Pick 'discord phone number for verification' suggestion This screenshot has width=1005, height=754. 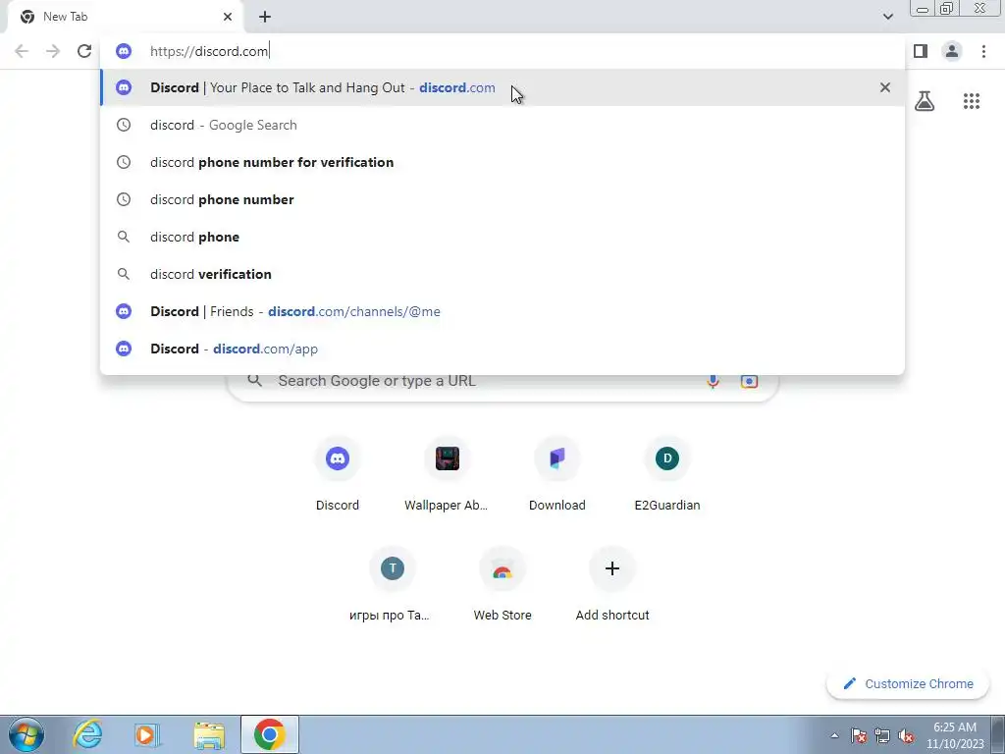tap(502, 162)
